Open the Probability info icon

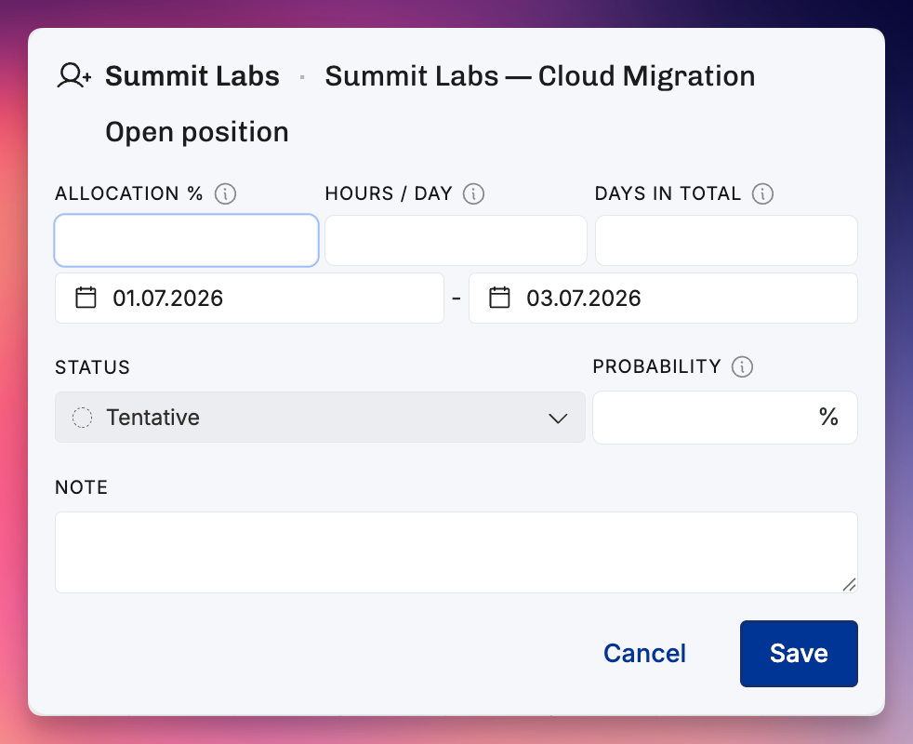click(x=743, y=366)
